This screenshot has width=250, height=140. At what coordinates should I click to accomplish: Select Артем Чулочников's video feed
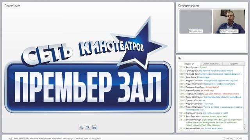click(229, 21)
